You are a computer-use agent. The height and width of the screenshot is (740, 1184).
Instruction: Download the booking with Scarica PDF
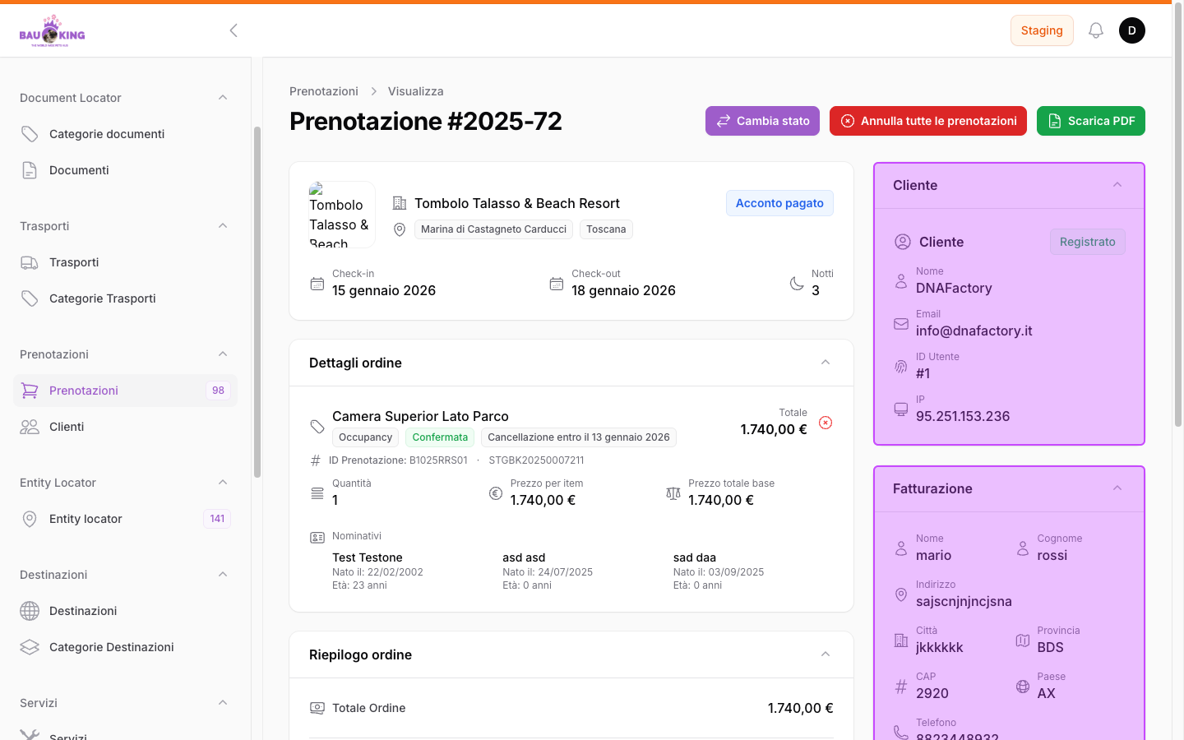pos(1090,121)
